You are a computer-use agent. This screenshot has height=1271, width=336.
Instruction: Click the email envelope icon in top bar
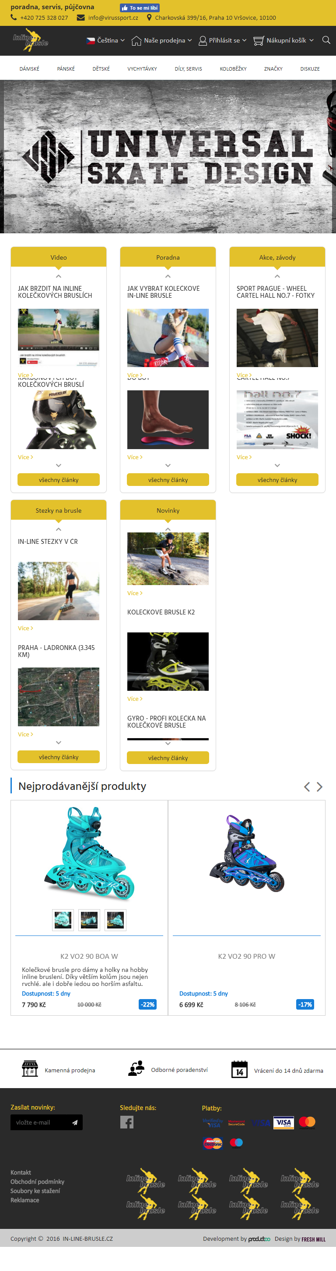click(x=80, y=17)
